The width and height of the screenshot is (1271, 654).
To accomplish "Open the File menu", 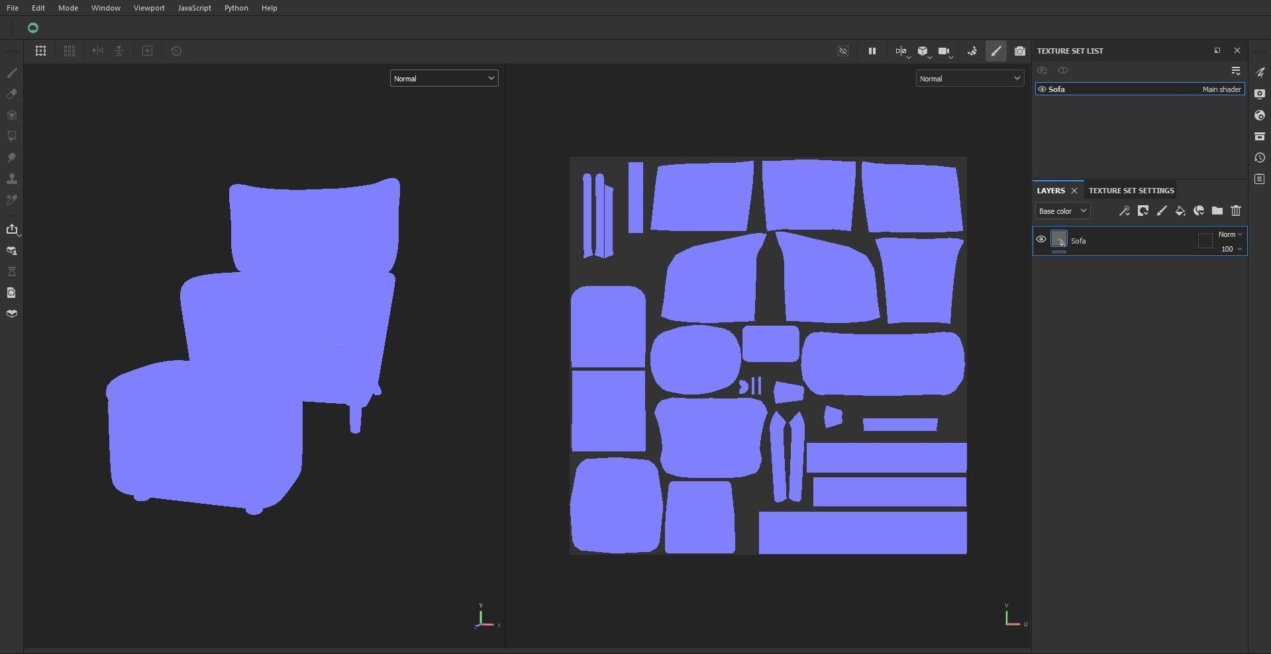I will pos(13,8).
